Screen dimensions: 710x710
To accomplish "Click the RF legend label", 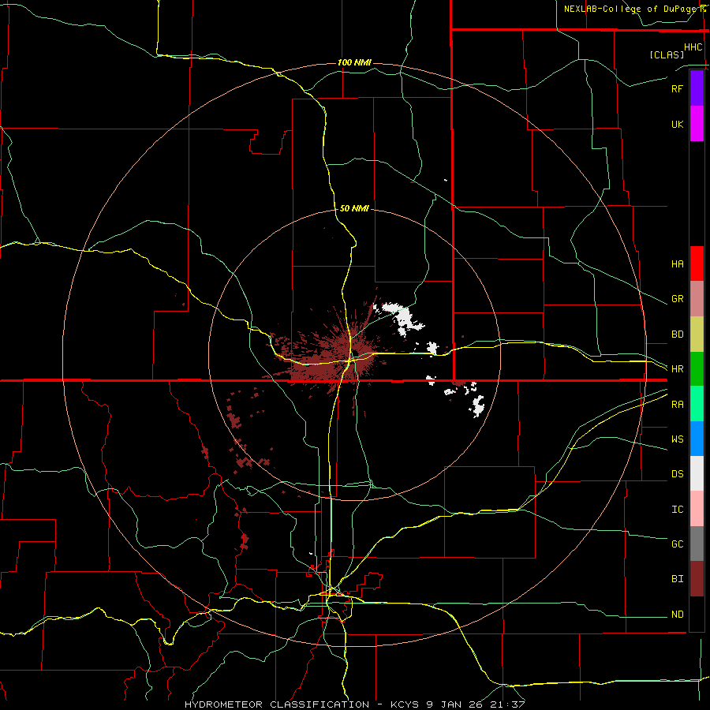I will (677, 88).
